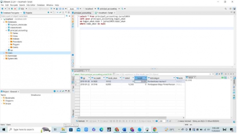Open the kredit column header dropdown arrow
Screen dimensions: 238x134
(x=146, y=78)
